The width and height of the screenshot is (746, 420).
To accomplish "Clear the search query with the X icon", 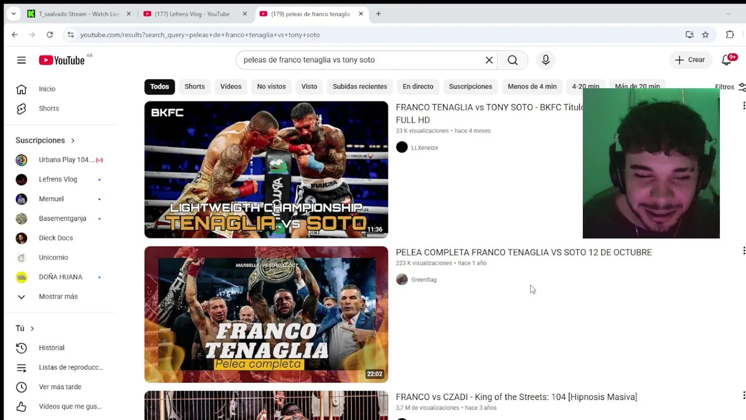I will [489, 60].
